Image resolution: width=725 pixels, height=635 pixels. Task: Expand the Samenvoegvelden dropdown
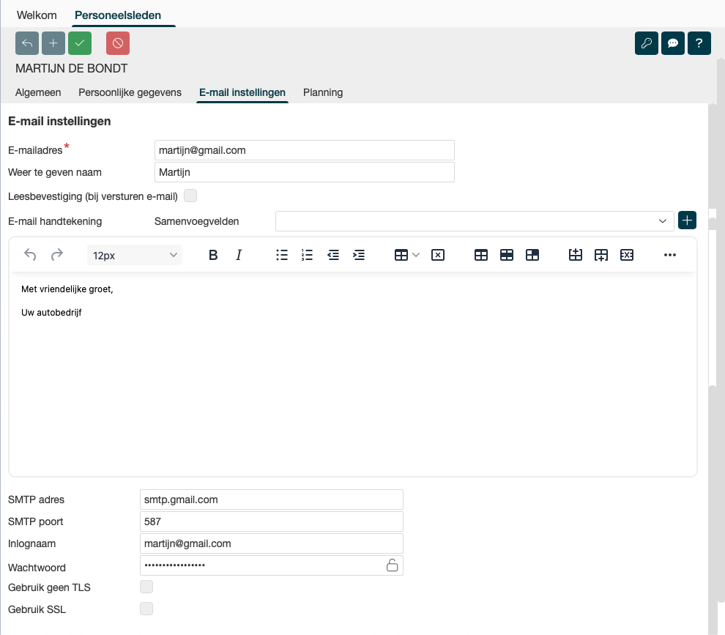pyautogui.click(x=662, y=220)
